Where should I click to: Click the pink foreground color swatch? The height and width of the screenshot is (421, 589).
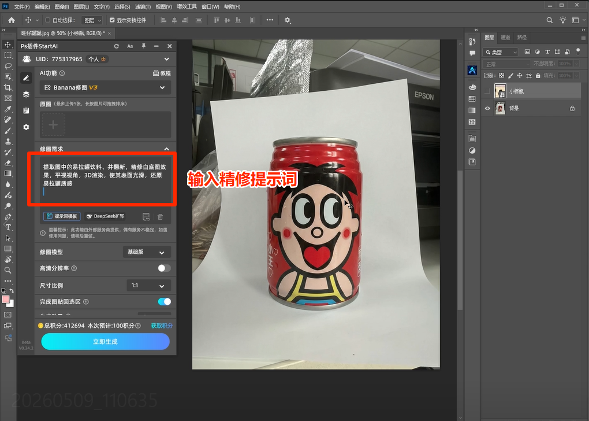5,300
